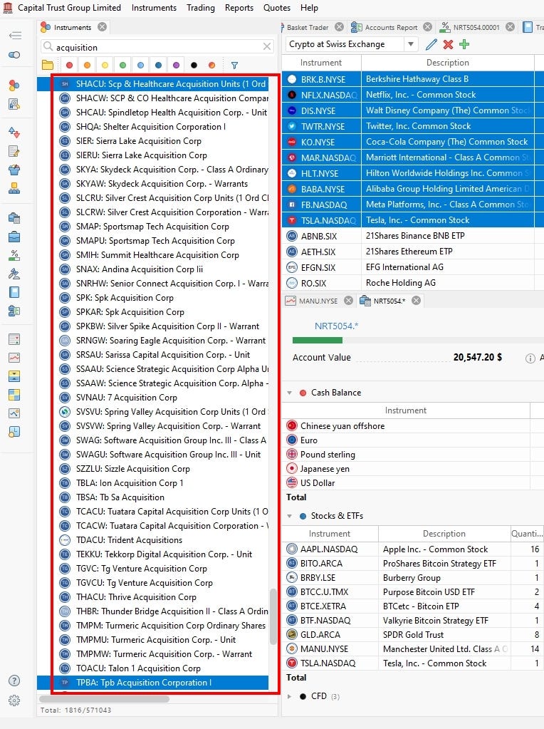The width and height of the screenshot is (544, 729).
Task: Open the blue book icon in sidebar
Action: [x=14, y=292]
